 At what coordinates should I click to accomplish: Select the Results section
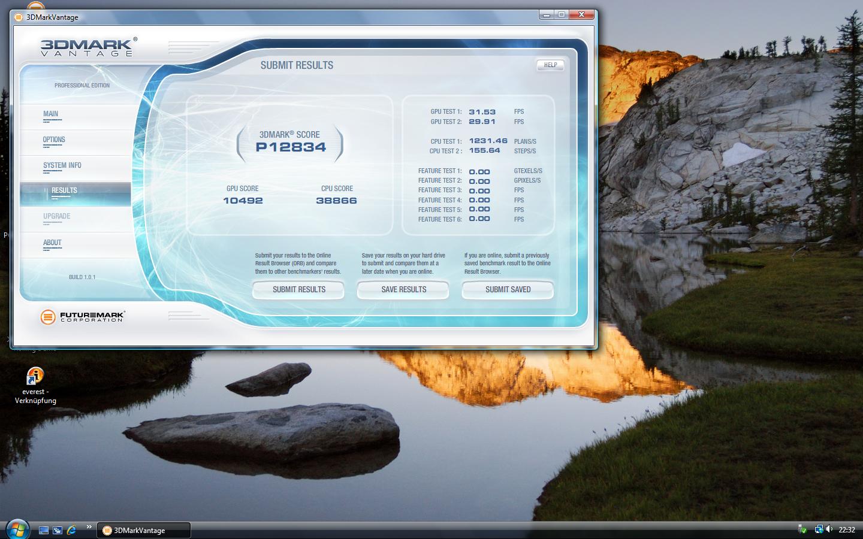click(x=64, y=190)
